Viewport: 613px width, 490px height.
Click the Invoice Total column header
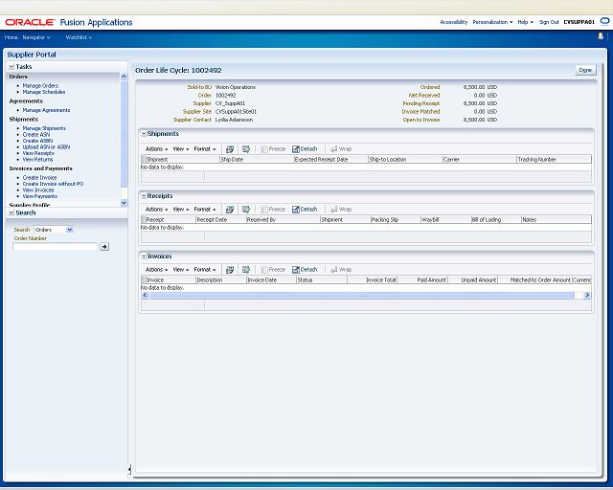[372, 280]
